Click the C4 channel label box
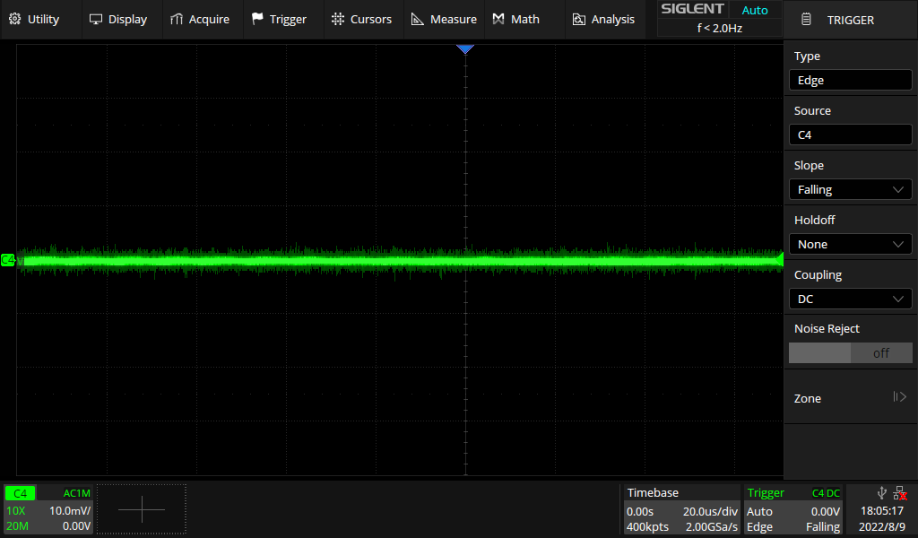The width and height of the screenshot is (918, 538). [20, 493]
